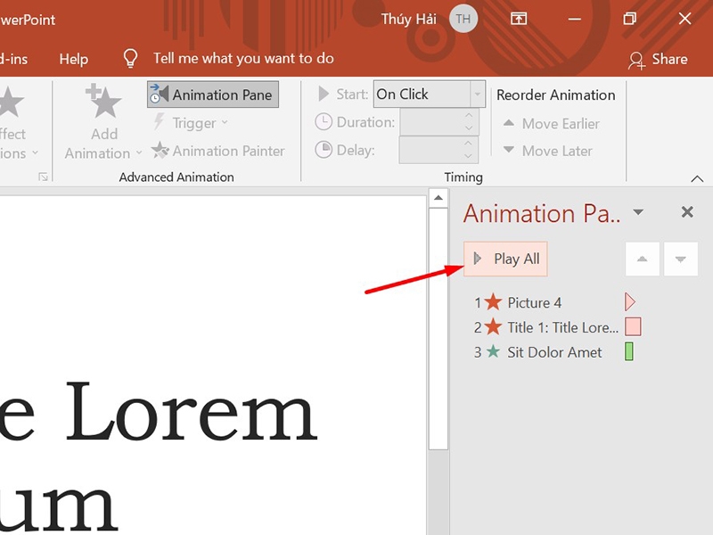Click the Add Animation star icon
Image resolution: width=713 pixels, height=535 pixels.
103,103
